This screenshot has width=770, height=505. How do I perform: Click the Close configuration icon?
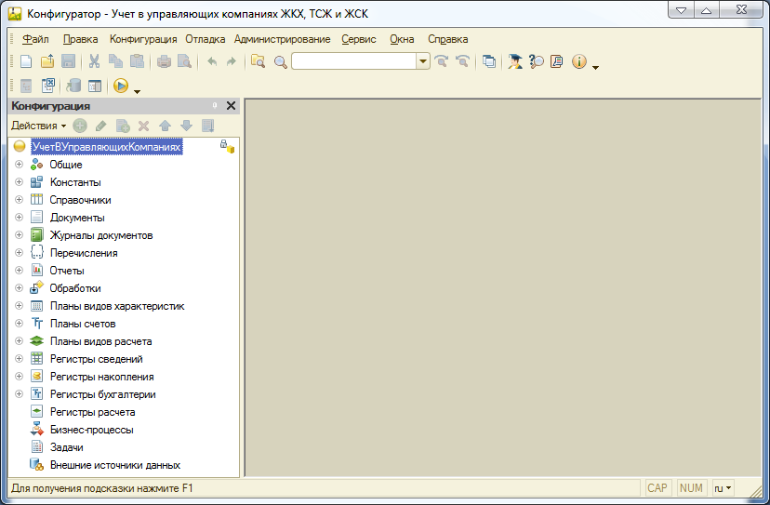tap(47, 86)
